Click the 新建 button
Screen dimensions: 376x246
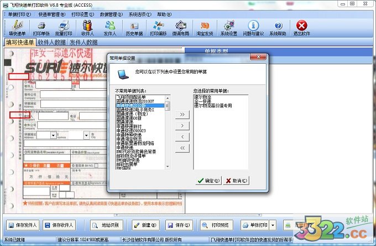pos(145,225)
